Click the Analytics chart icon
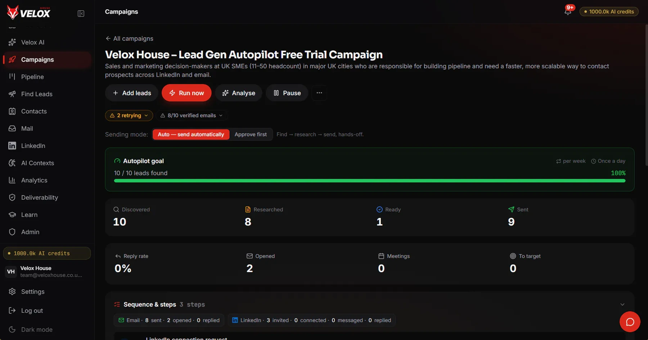Viewport: 648px width, 340px height. [x=12, y=180]
